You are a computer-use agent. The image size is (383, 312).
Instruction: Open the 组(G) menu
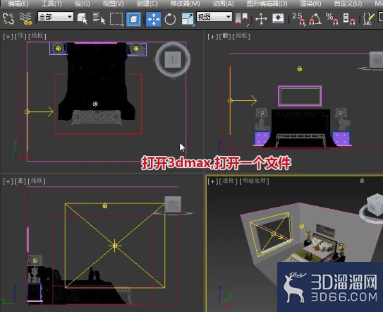point(82,4)
